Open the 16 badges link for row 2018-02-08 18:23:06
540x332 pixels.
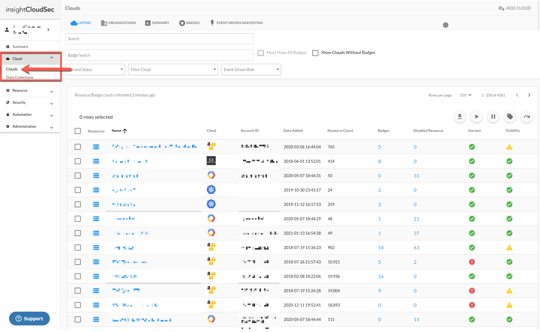381,276
